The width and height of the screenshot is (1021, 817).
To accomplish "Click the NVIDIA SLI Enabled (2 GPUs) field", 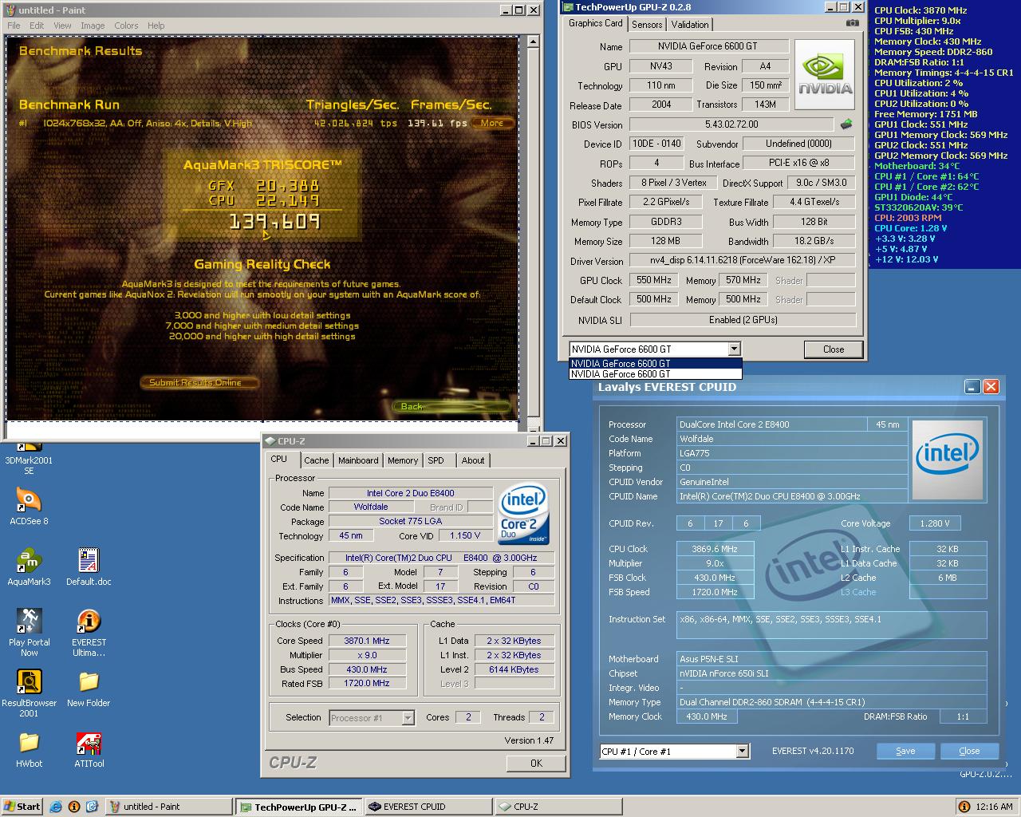I will (743, 320).
